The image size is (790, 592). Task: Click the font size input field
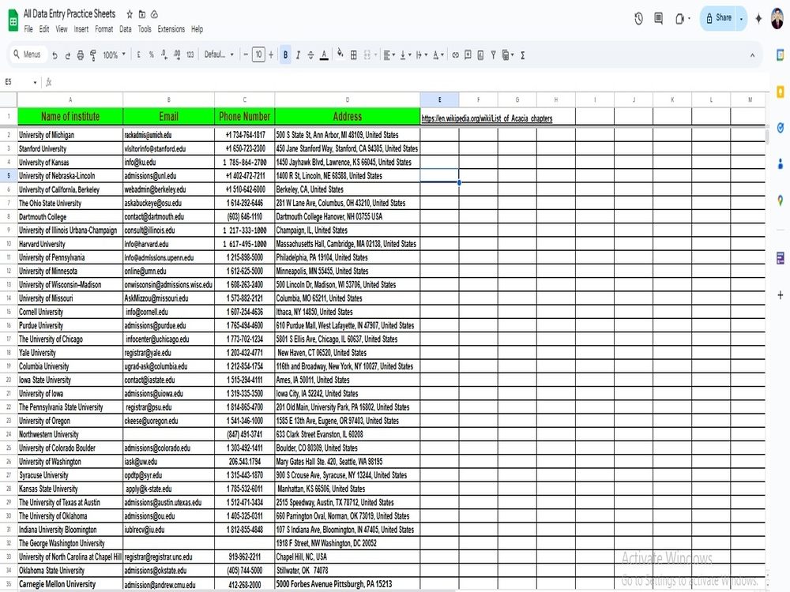pos(258,54)
